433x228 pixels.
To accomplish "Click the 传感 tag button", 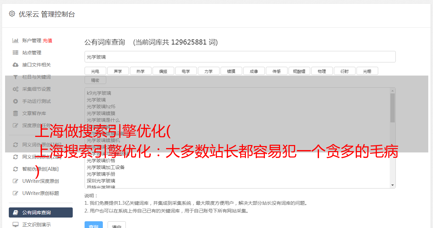I will (x=277, y=71).
